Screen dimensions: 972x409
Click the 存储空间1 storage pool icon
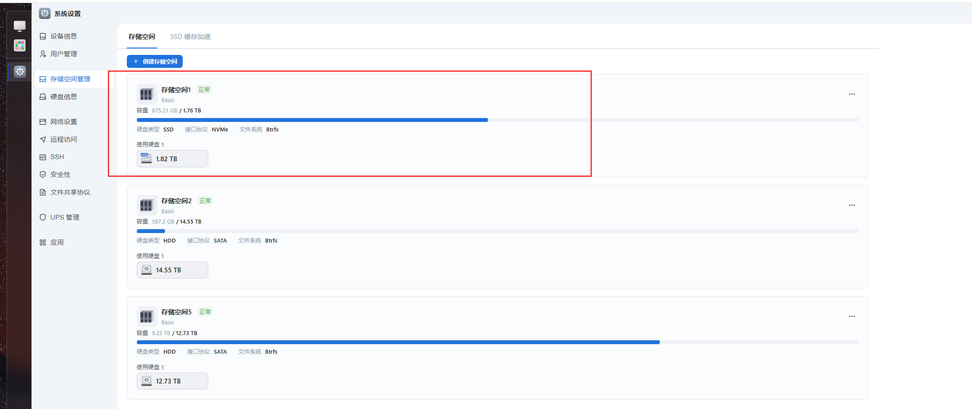pyautogui.click(x=146, y=94)
